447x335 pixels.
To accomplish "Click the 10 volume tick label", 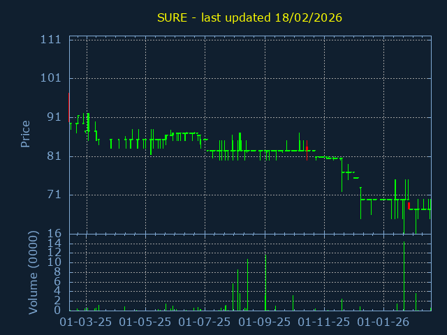I will pyautogui.click(x=54, y=262).
